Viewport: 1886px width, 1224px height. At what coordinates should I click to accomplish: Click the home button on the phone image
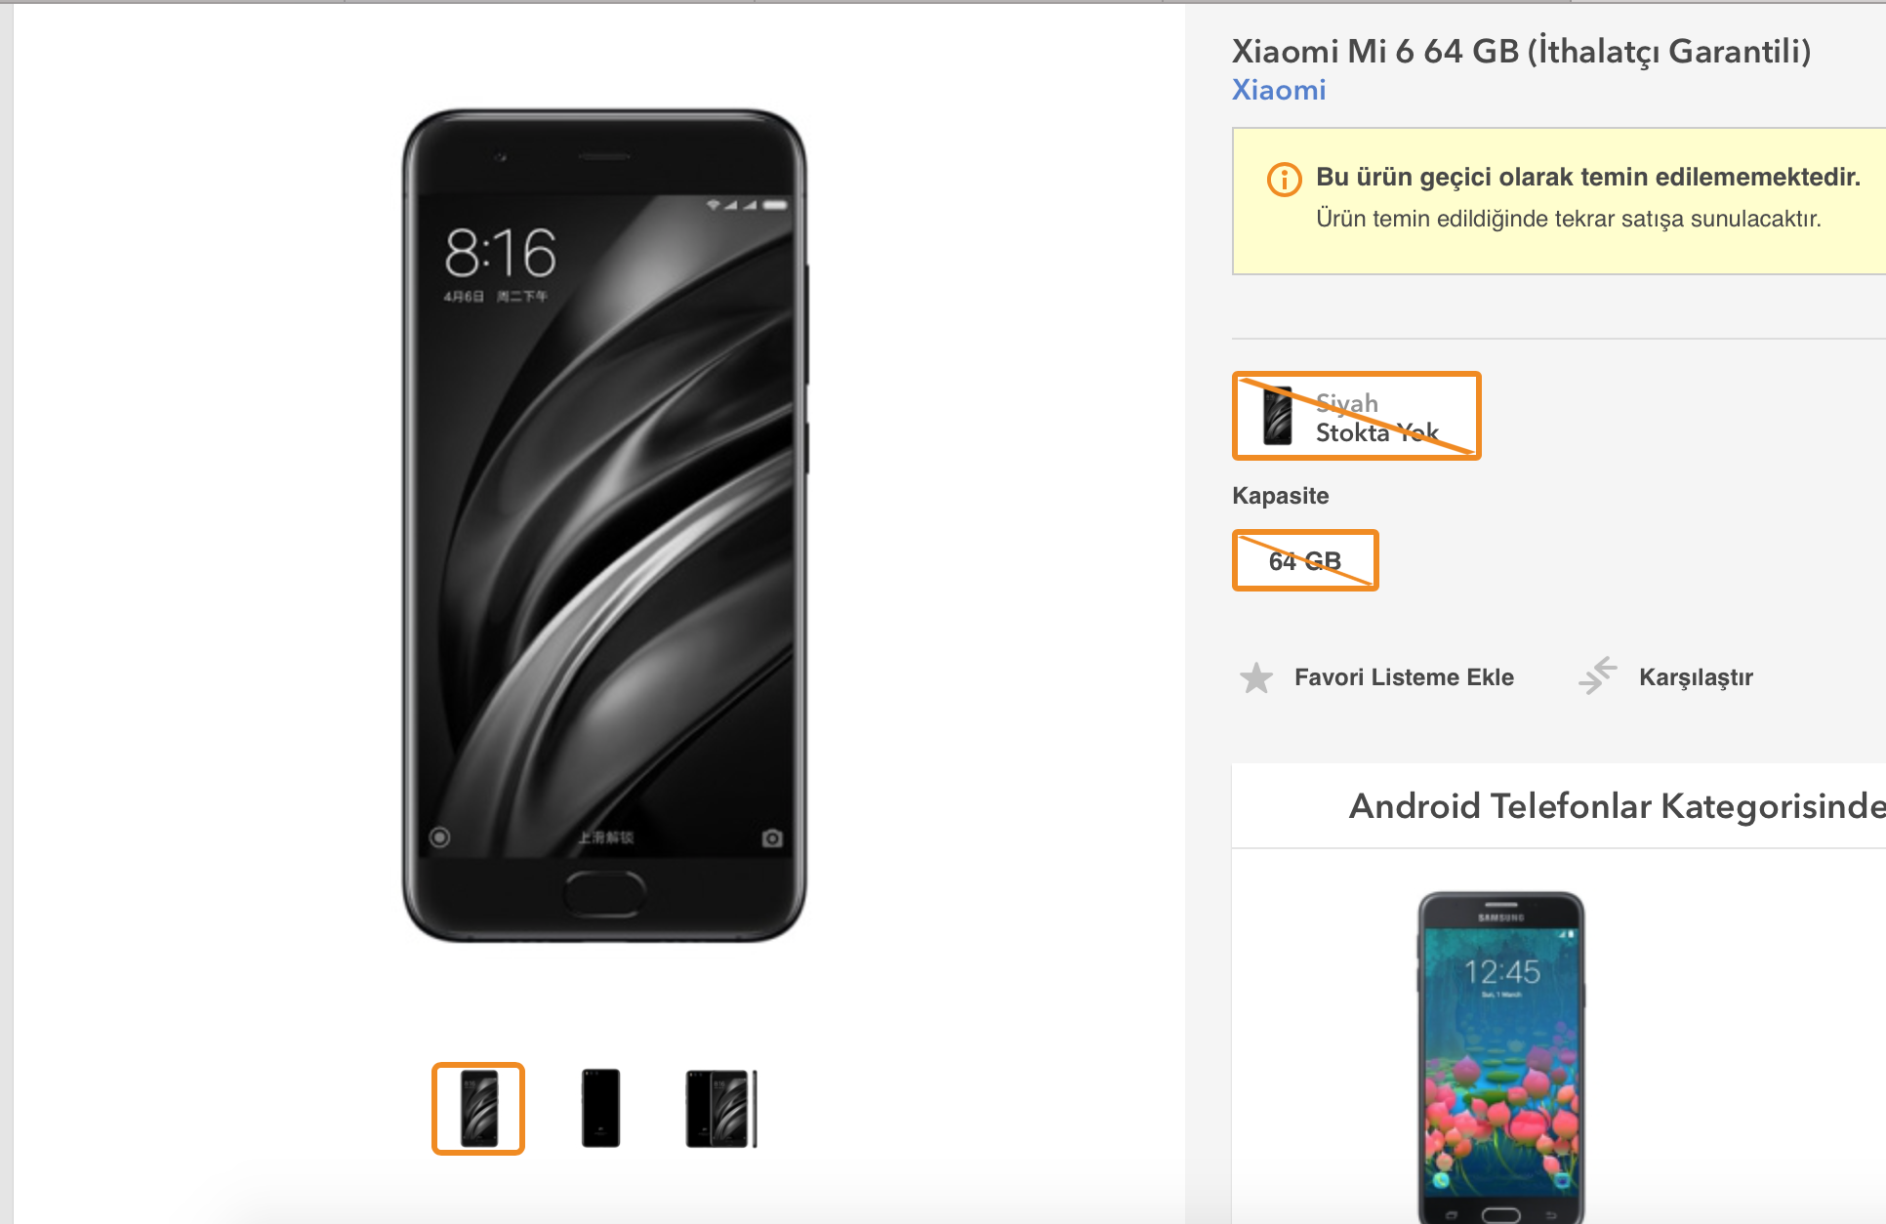tap(605, 892)
